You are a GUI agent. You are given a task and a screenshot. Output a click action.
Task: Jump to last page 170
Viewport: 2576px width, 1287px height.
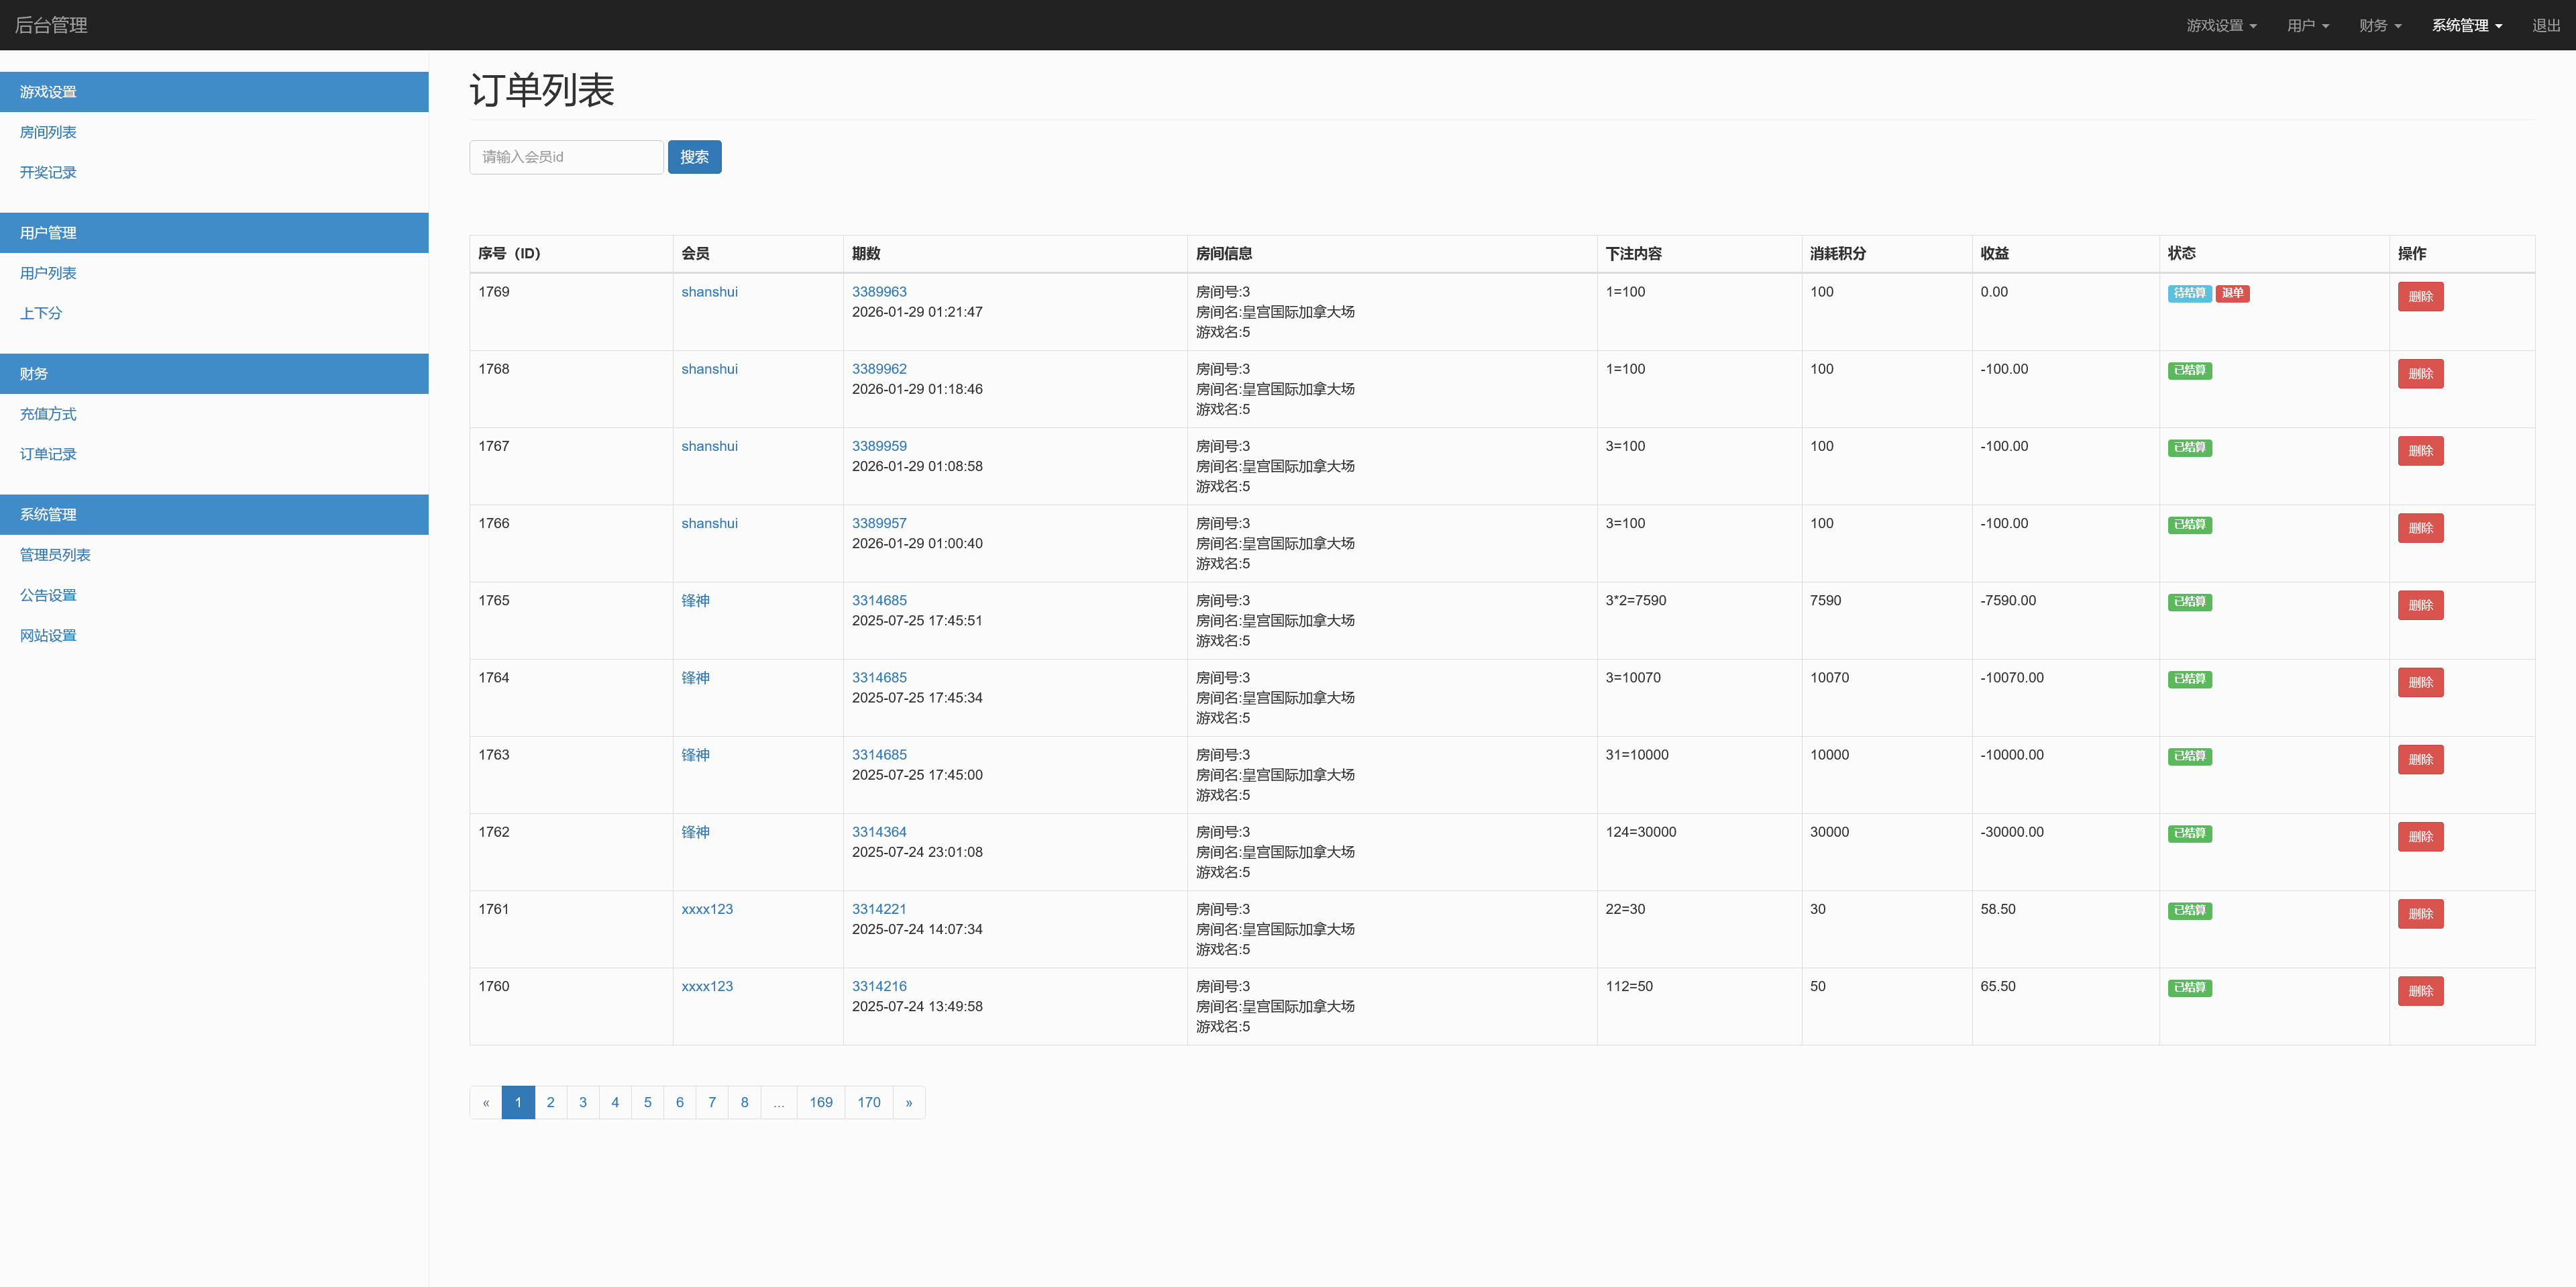point(868,1102)
